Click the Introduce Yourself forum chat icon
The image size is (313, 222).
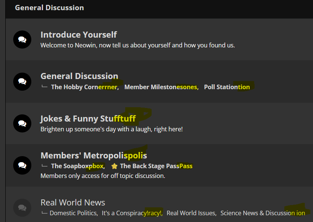click(x=22, y=40)
